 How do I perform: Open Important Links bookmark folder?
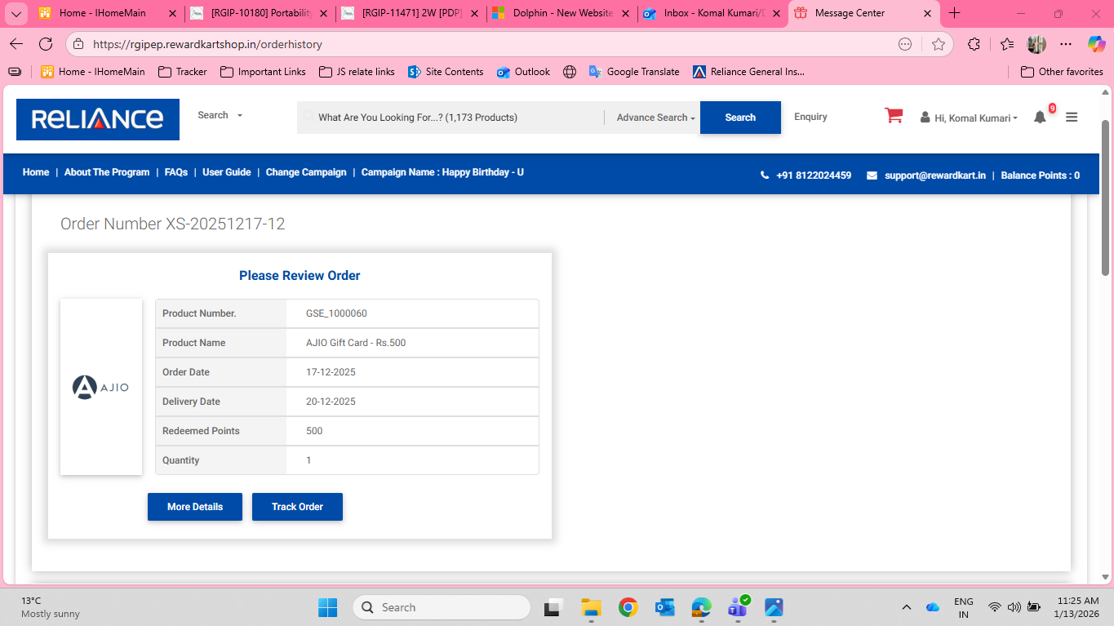tap(263, 72)
